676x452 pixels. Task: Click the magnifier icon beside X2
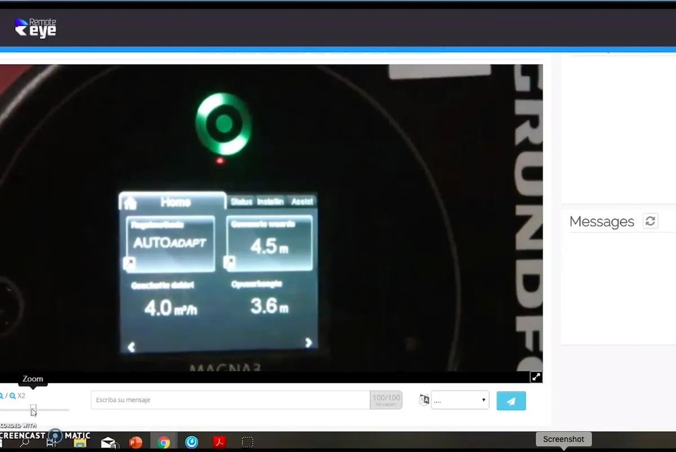coord(12,396)
